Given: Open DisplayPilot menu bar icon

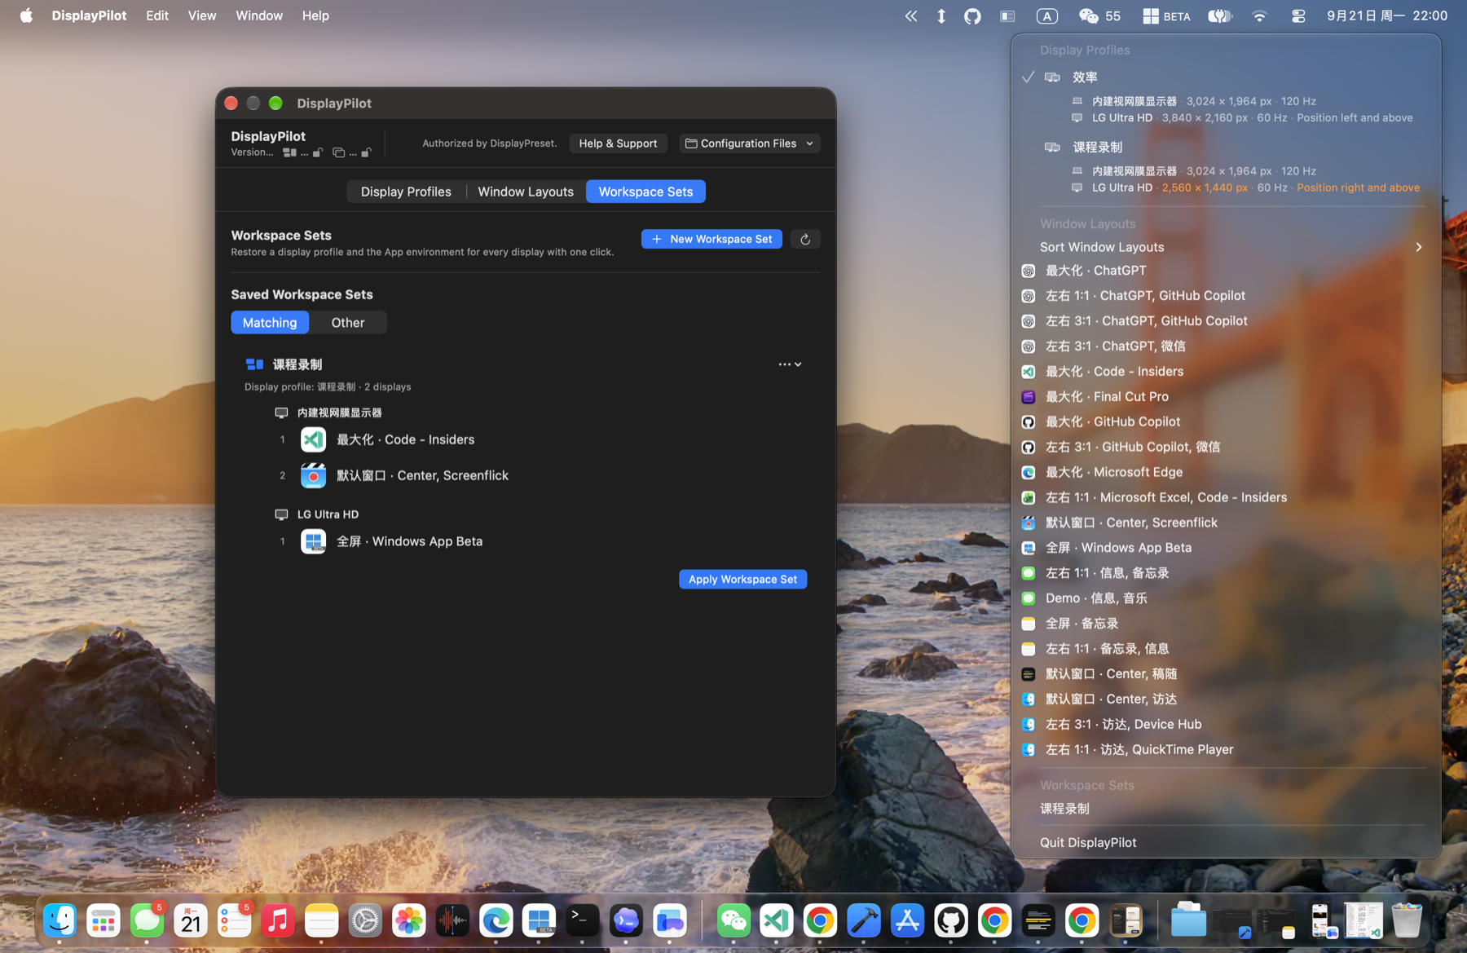Looking at the screenshot, I should click(1007, 16).
